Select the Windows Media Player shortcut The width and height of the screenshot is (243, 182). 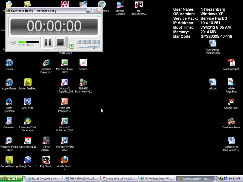coord(9,144)
